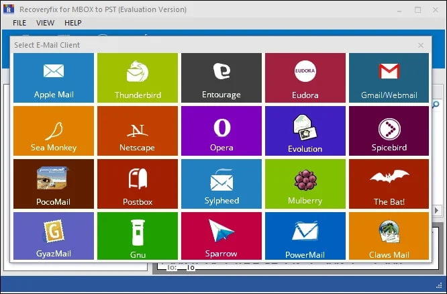Select the Postbox email client

point(138,184)
